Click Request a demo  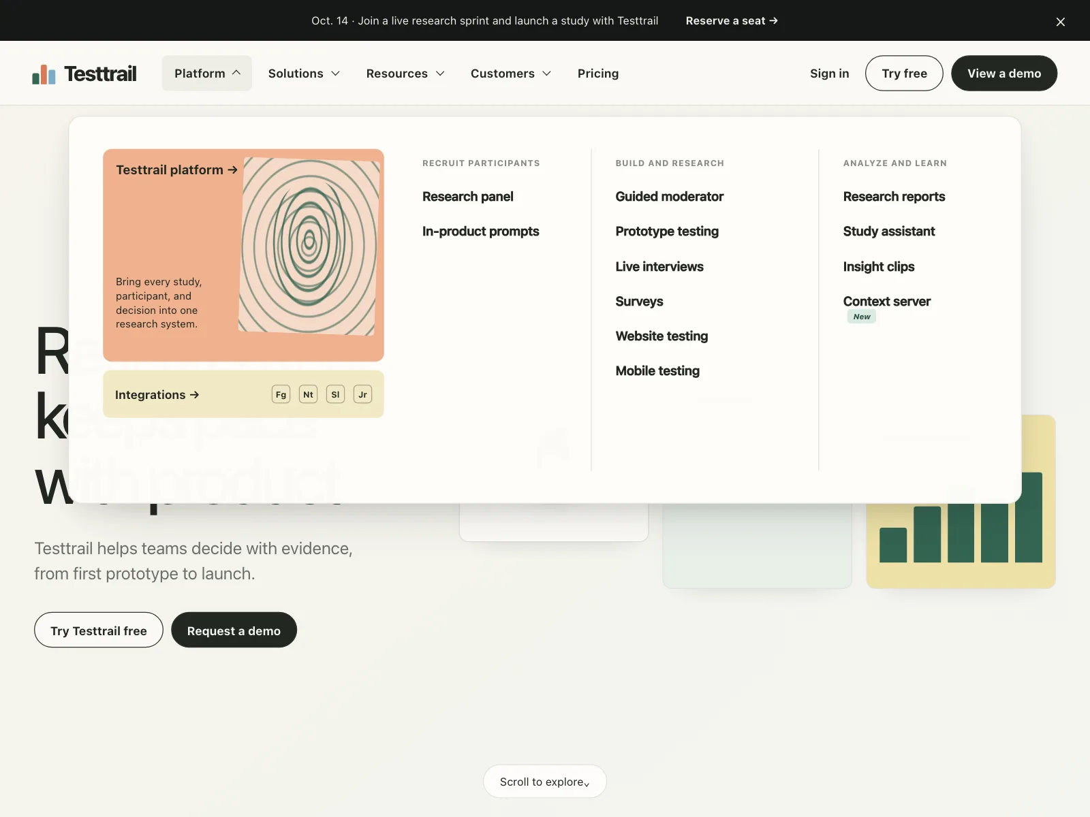(234, 630)
